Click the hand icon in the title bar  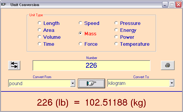point(3,4)
